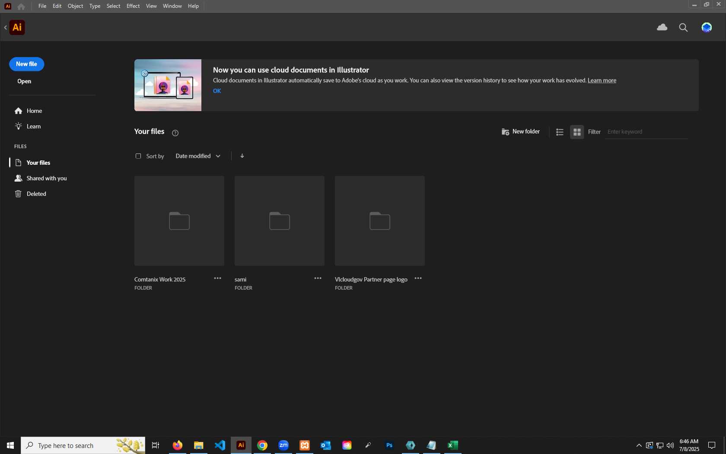The height and width of the screenshot is (454, 726).
Task: Open the Select menu
Action: tap(113, 6)
